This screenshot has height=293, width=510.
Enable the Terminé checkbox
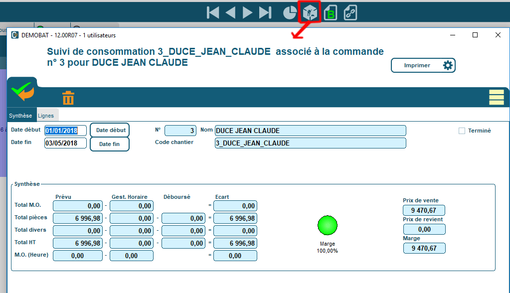tap(462, 131)
